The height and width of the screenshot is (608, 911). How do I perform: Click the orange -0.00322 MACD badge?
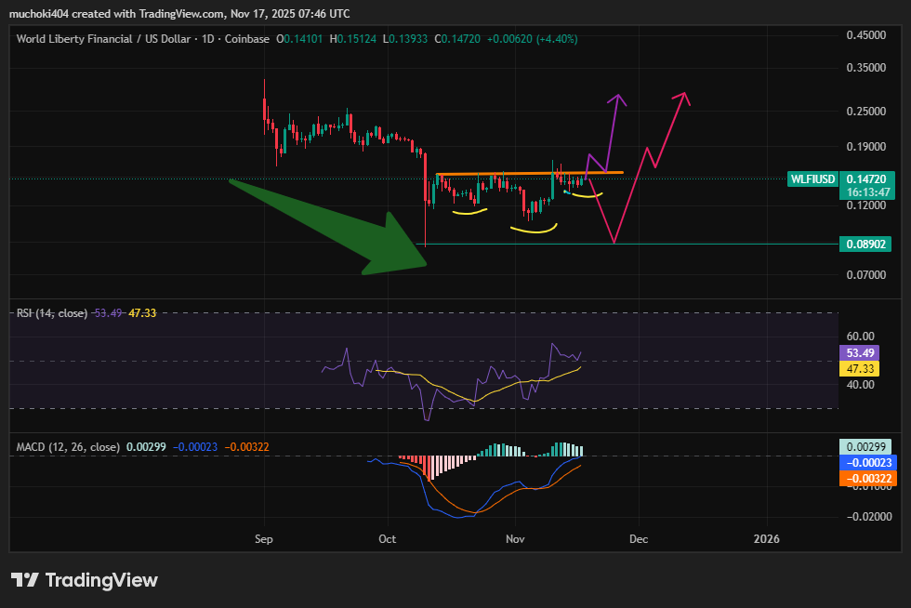coord(867,478)
